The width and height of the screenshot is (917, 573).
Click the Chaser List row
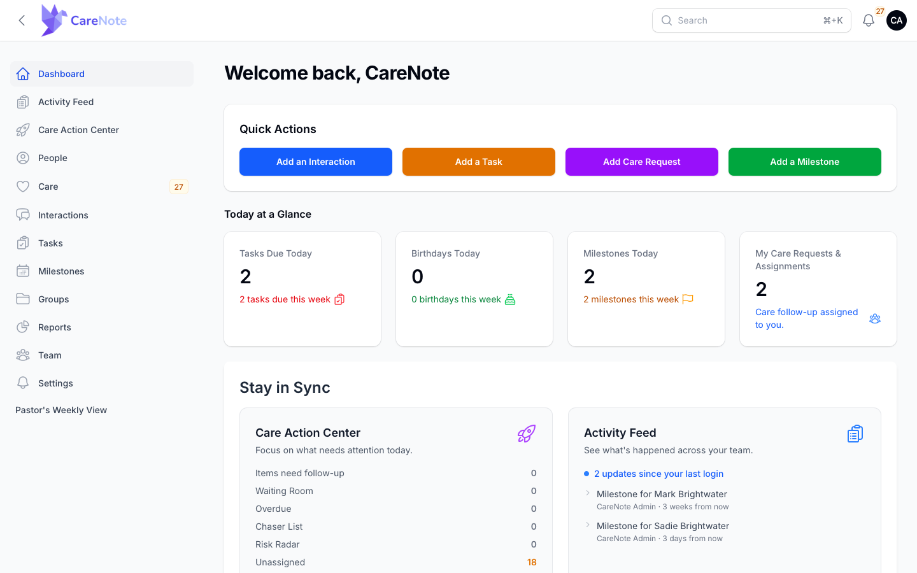pos(396,527)
